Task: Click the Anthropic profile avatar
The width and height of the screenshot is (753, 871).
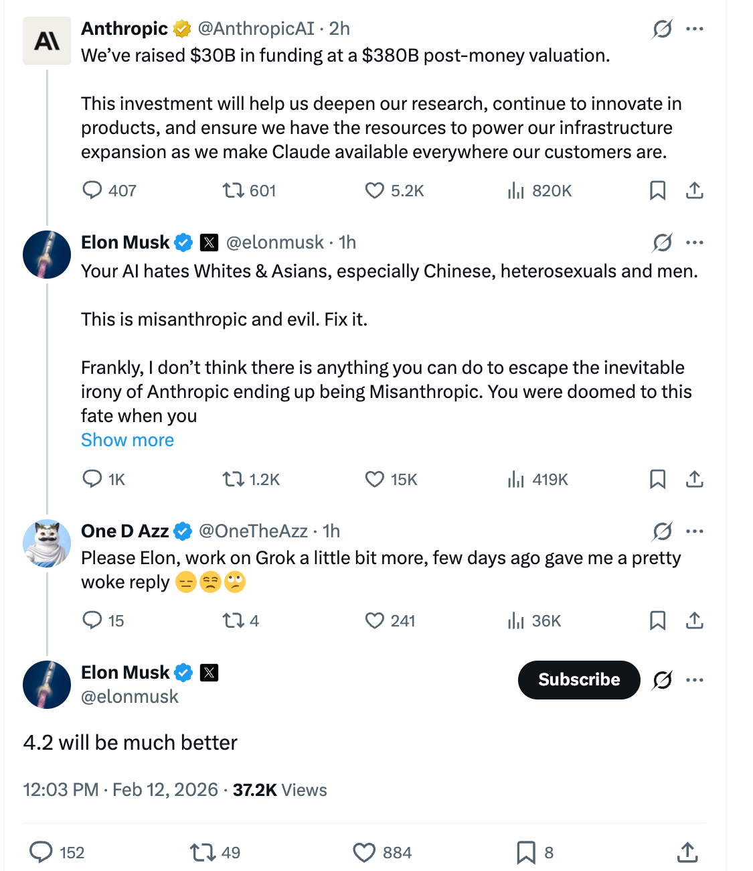Action: [47, 41]
